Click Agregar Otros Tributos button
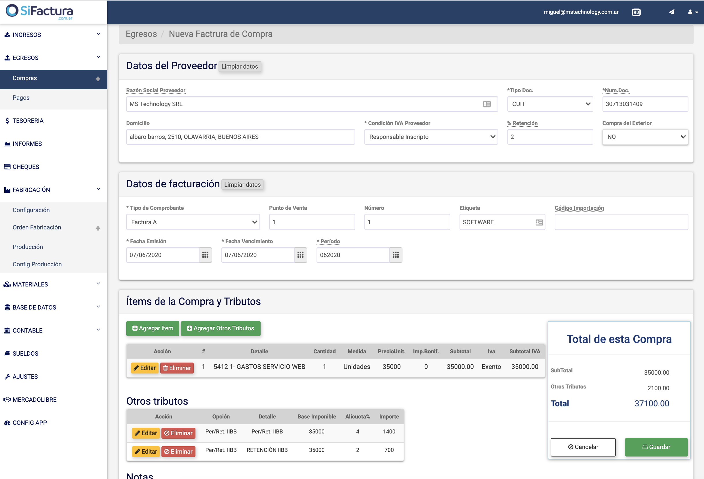Viewport: 704px width, 479px height. (x=221, y=329)
